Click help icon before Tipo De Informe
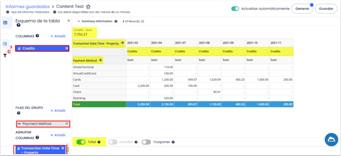The width and height of the screenshot is (341, 156). pyautogui.click(x=8, y=12)
